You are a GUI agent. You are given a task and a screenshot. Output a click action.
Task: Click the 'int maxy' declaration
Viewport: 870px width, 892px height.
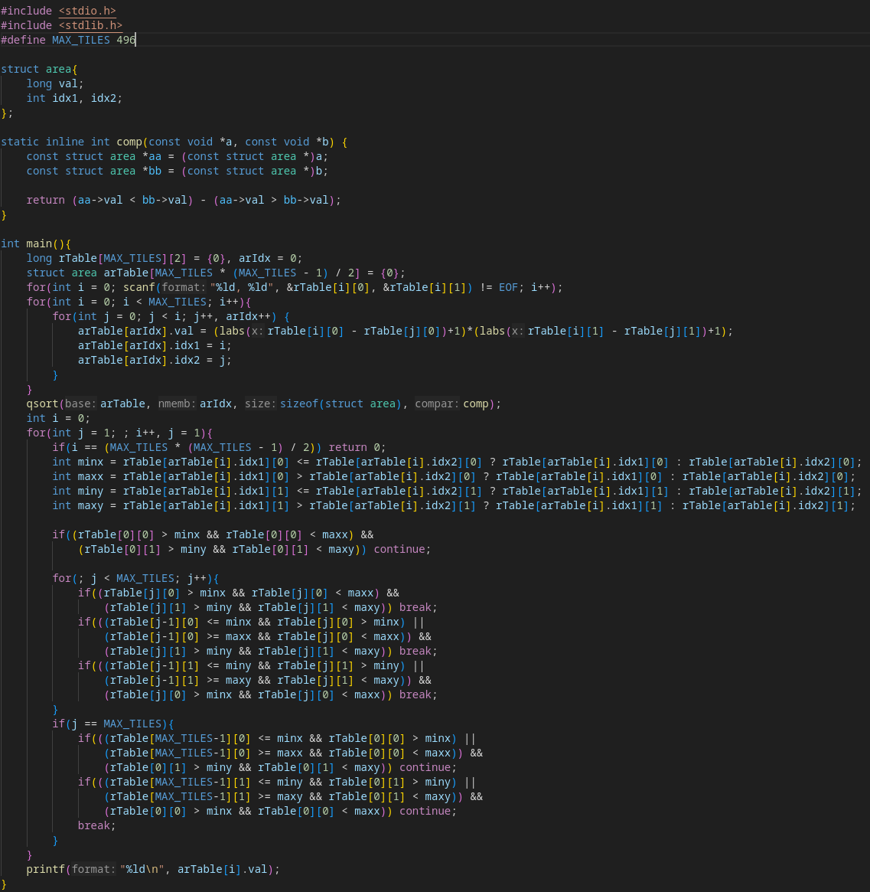pos(78,506)
